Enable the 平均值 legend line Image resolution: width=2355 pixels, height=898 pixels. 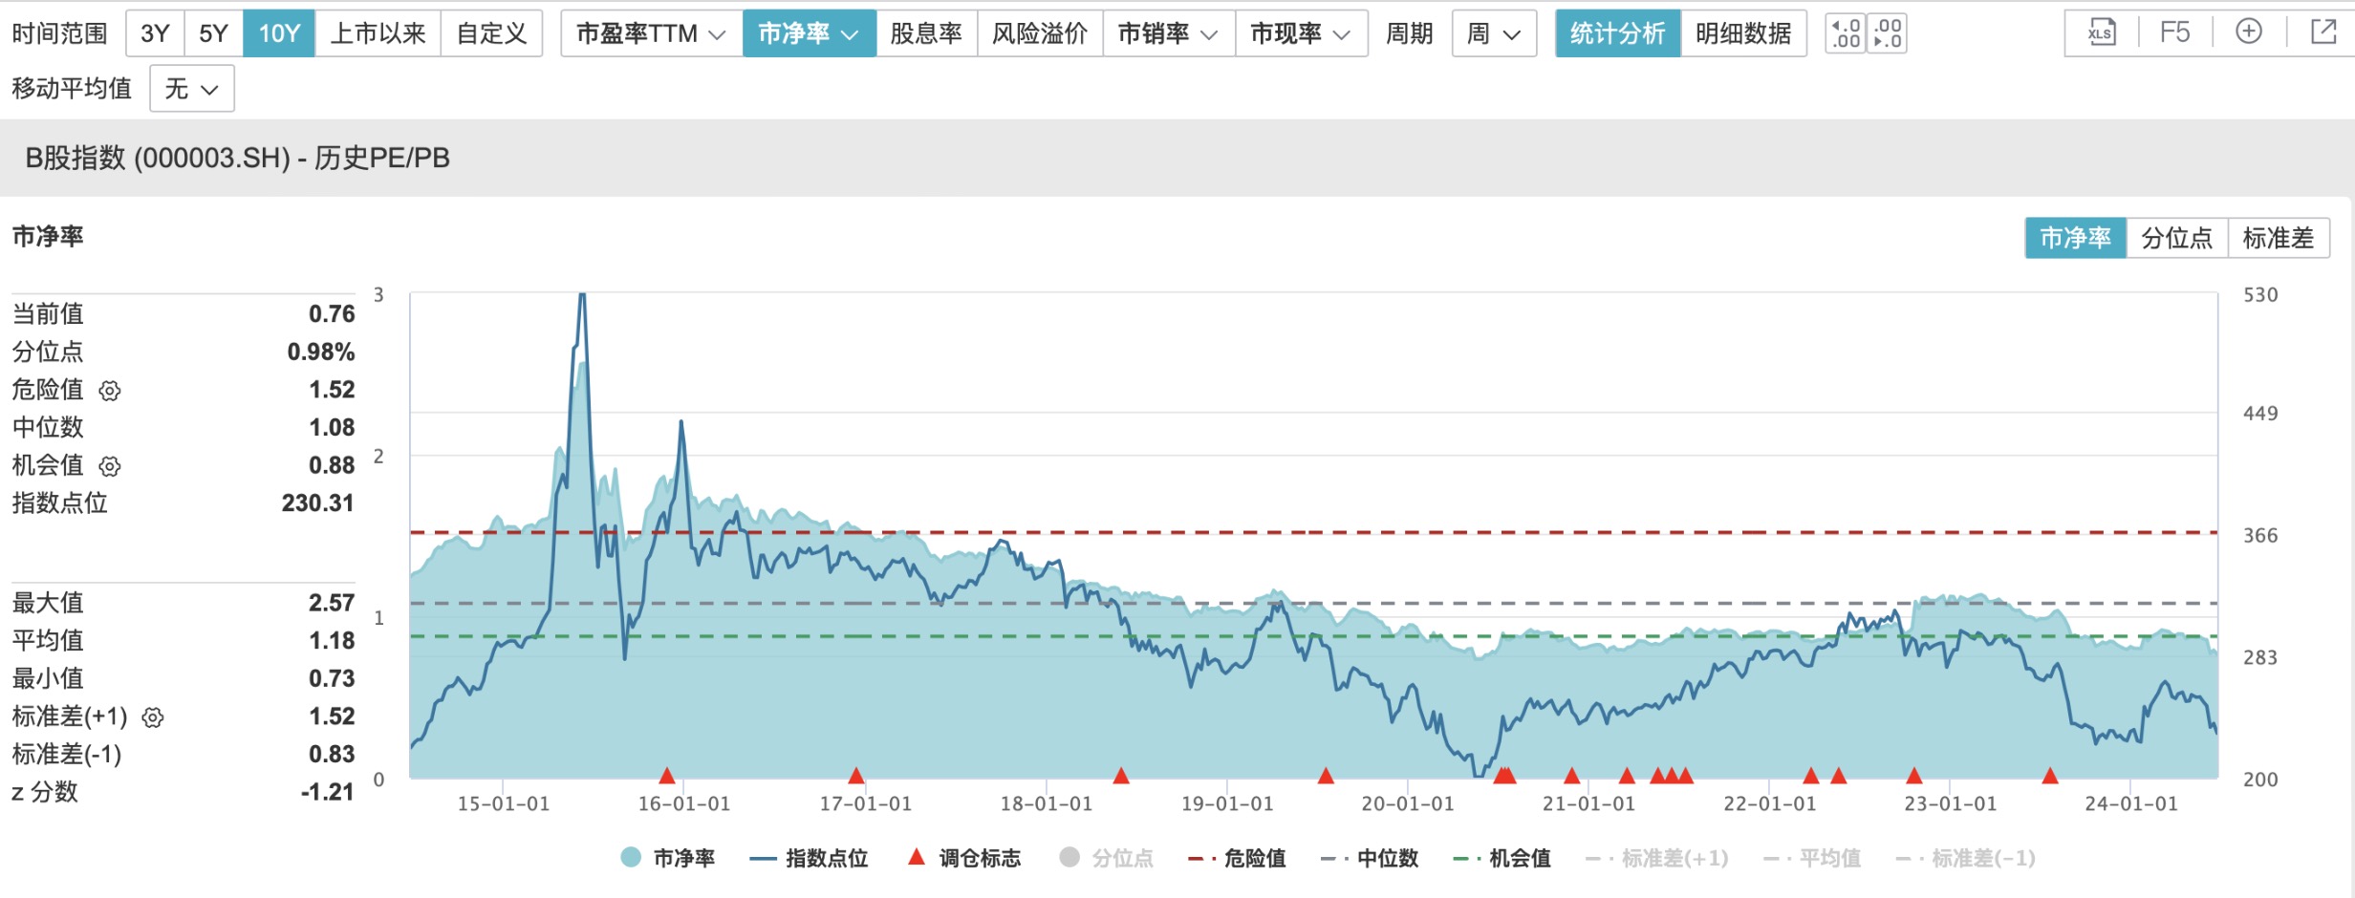tap(1813, 858)
